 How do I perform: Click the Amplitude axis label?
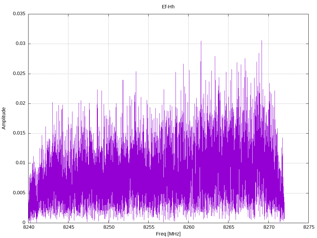pyautogui.click(x=4, y=118)
